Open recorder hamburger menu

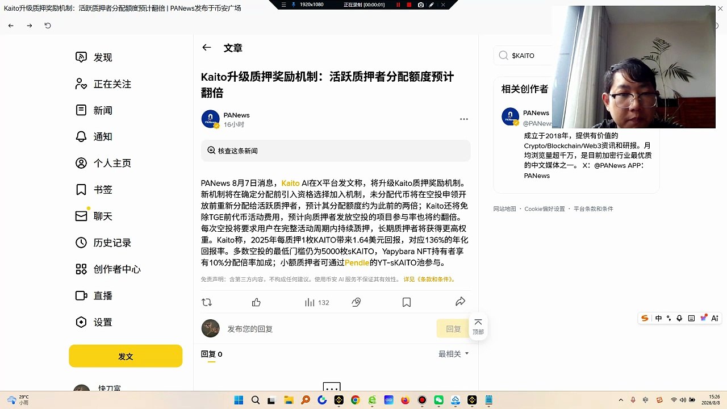[284, 5]
